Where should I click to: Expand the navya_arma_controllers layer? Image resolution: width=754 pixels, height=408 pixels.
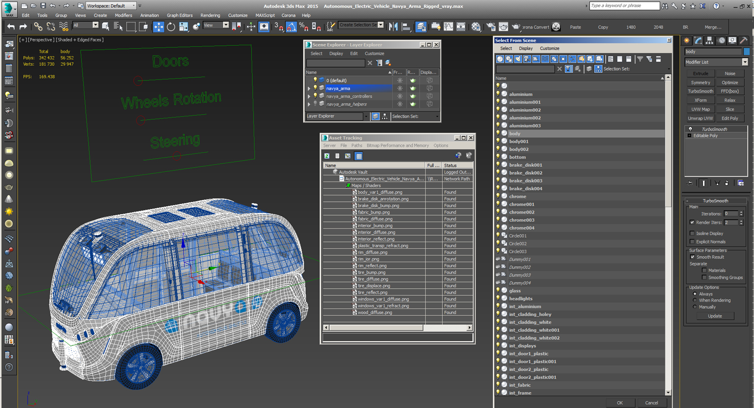[x=309, y=96]
